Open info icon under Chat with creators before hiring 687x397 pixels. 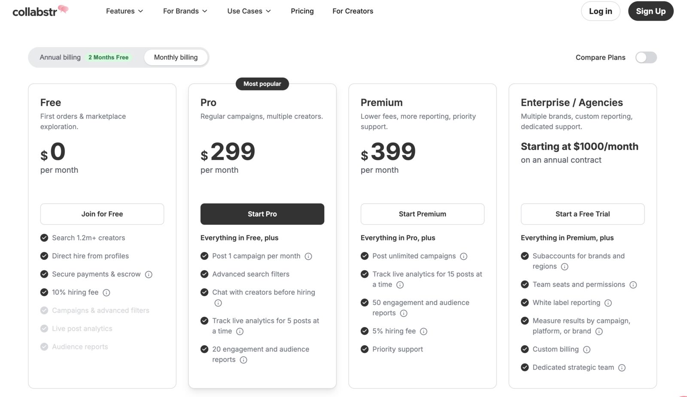[218, 303]
